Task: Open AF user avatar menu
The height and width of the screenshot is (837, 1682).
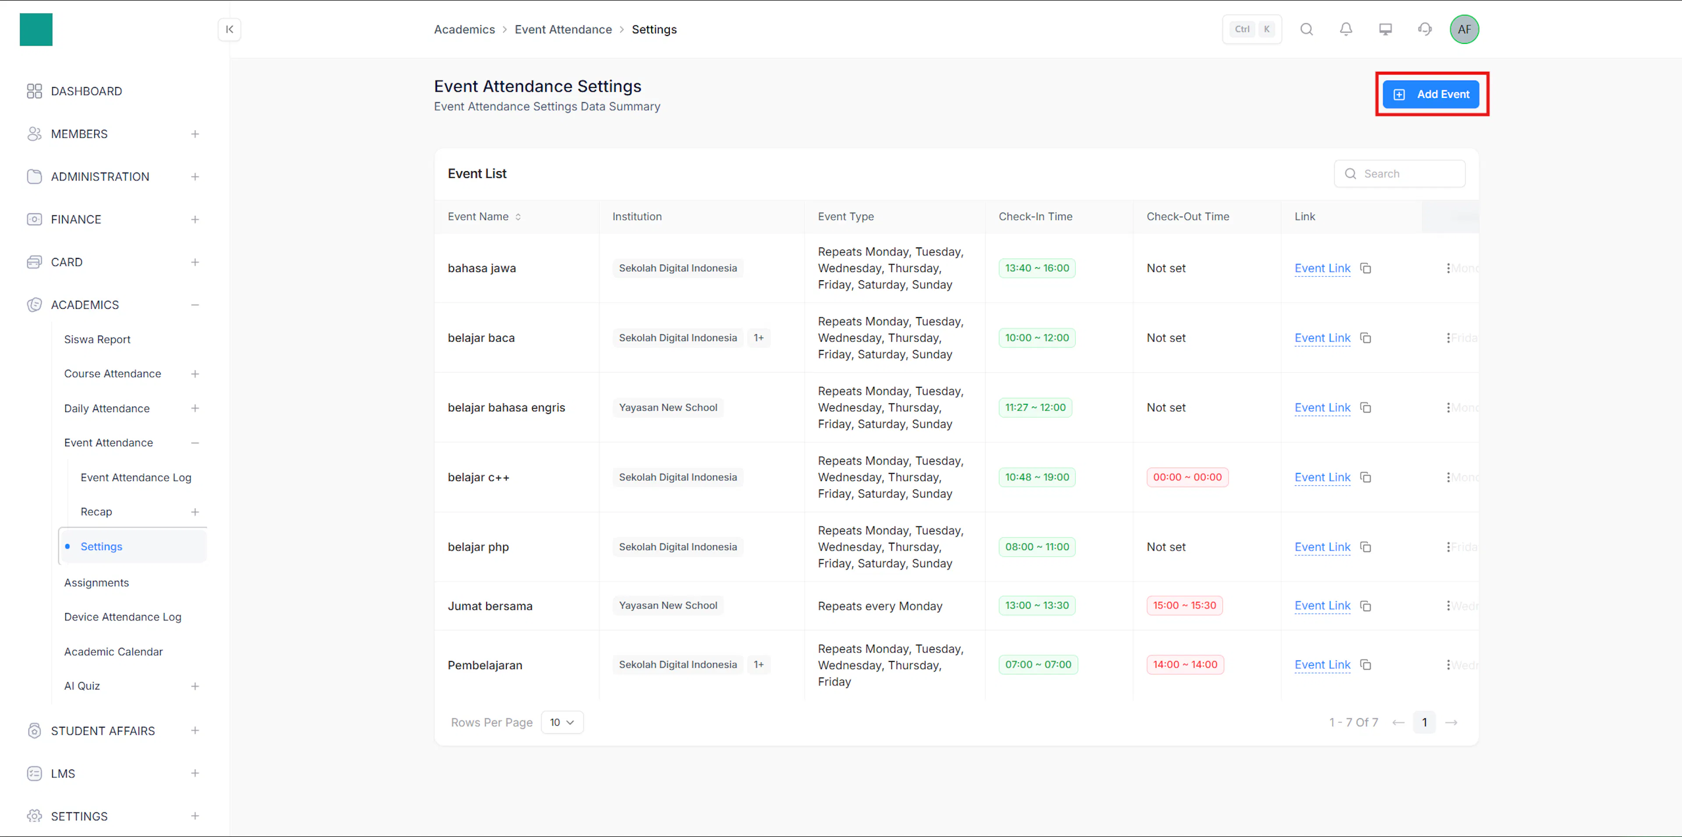Action: 1464,29
